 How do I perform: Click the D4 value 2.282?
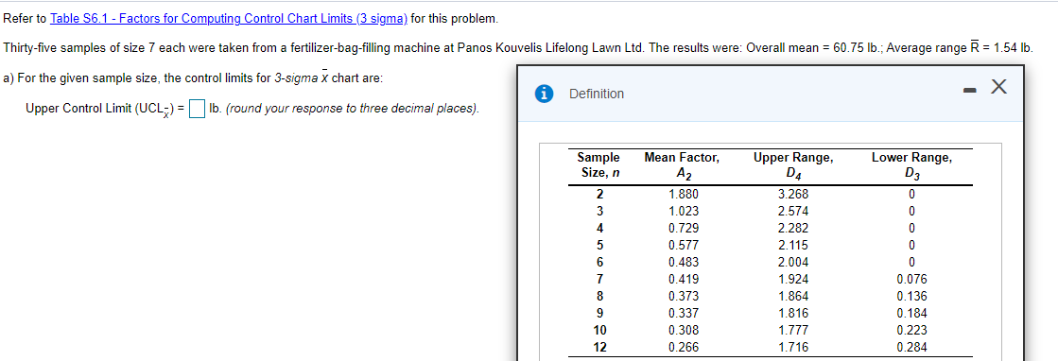coord(793,228)
